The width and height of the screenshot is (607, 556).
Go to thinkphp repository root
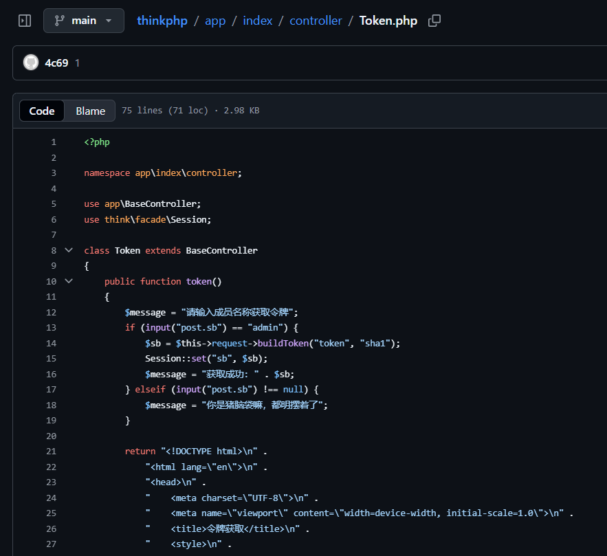coord(162,21)
